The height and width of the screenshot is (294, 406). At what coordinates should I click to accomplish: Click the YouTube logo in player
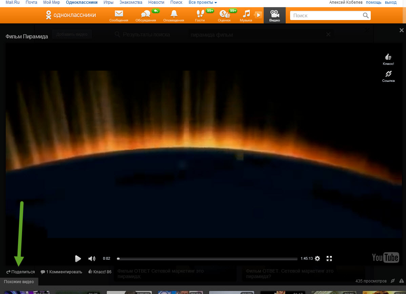(385, 257)
